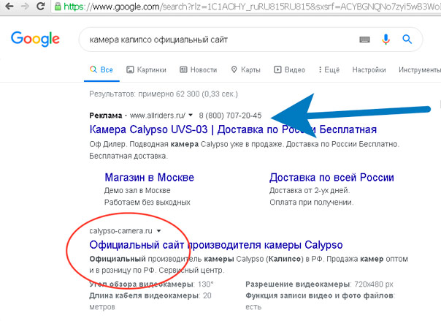
Task: Switch to the Картинки tab
Action: pos(146,70)
